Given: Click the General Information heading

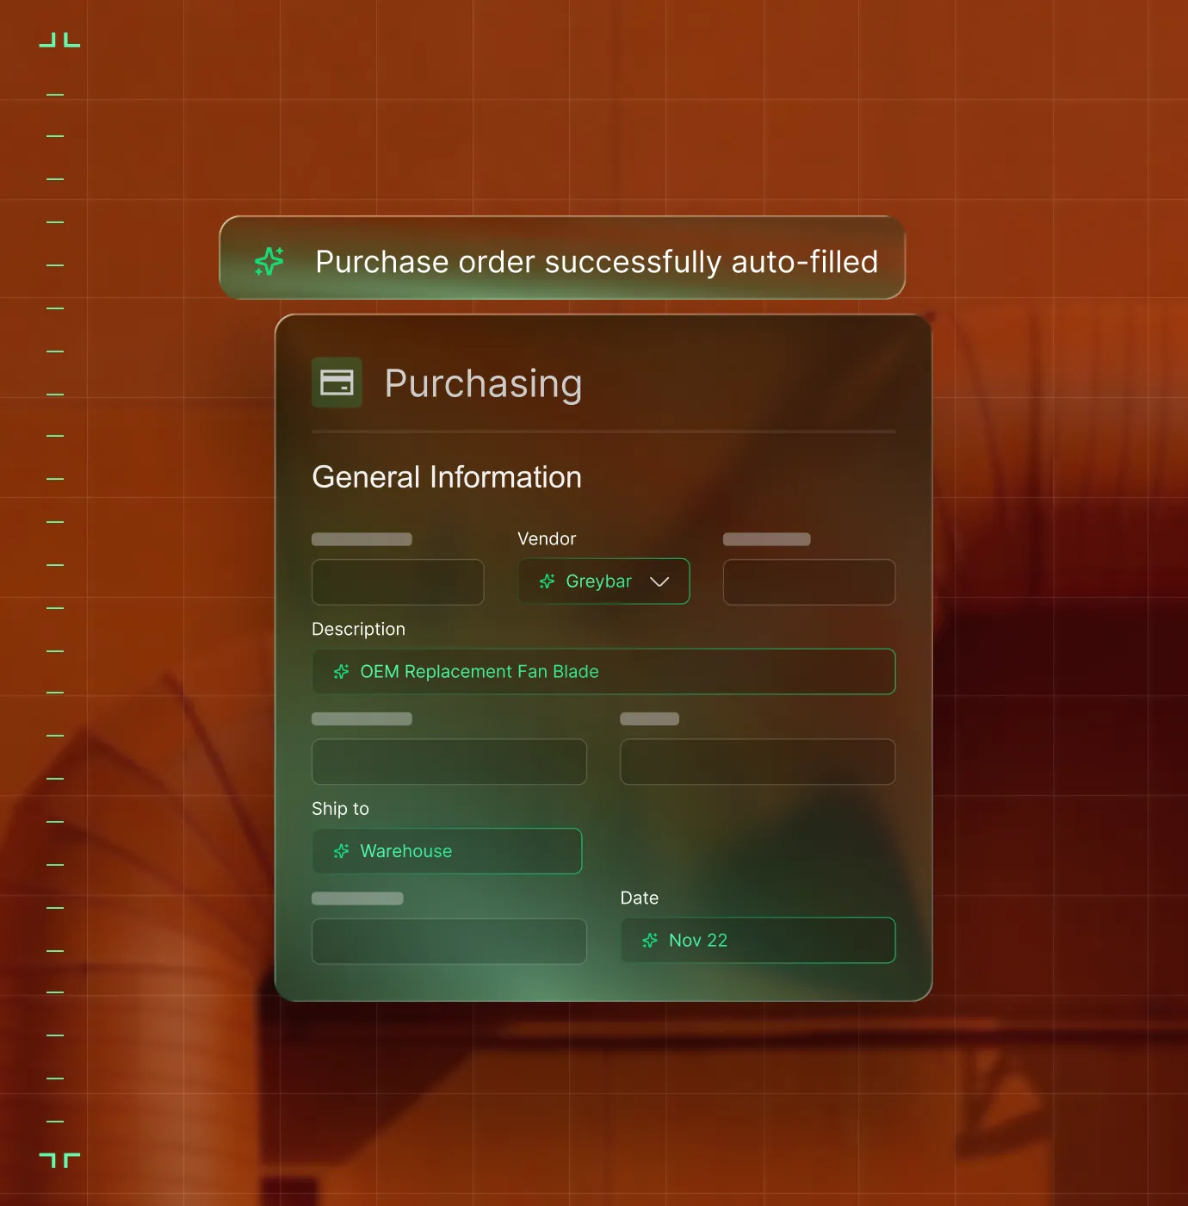Looking at the screenshot, I should [x=447, y=477].
